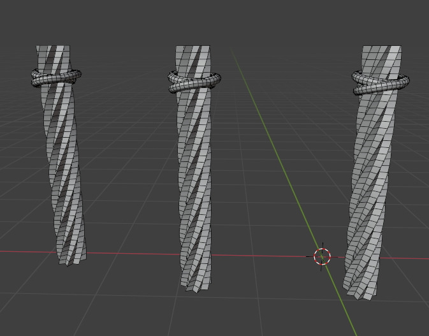
Task: Click the red-white 3D cursor
Action: tap(323, 257)
